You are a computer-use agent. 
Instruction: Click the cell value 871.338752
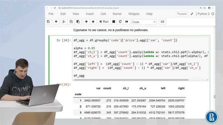(x=93, y=106)
